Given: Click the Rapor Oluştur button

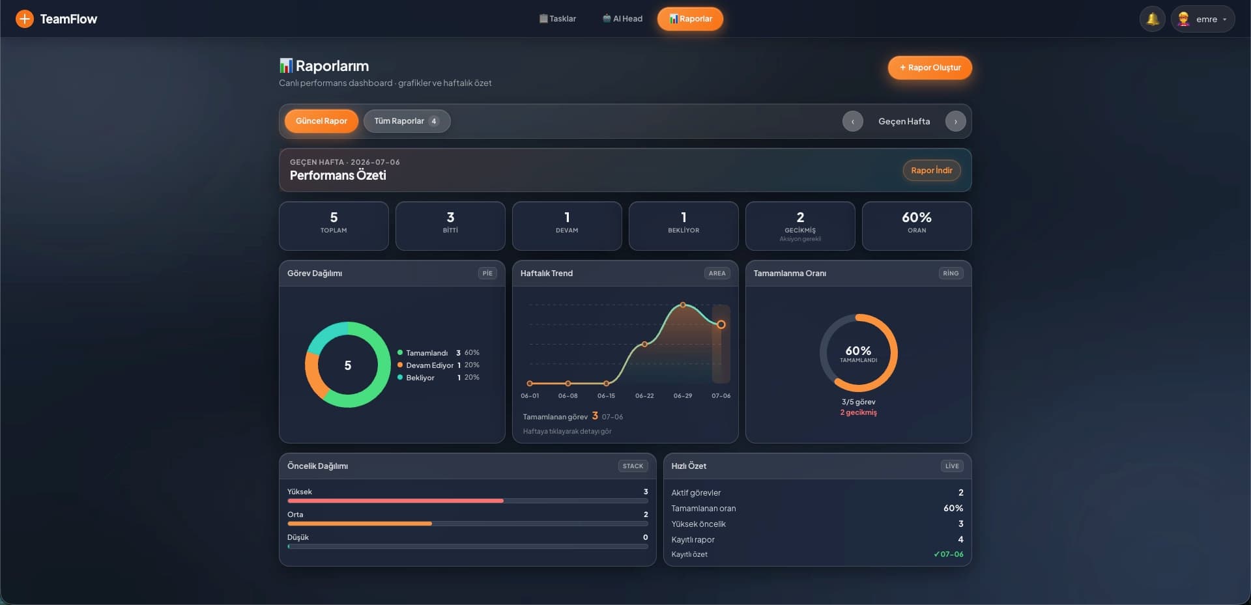Looking at the screenshot, I should pyautogui.click(x=930, y=68).
